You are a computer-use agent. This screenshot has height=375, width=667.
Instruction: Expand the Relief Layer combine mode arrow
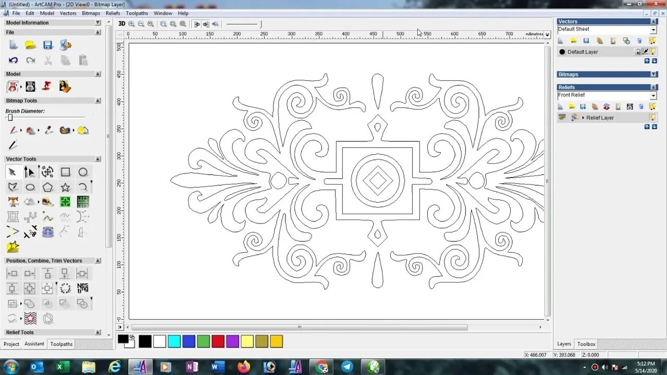pyautogui.click(x=583, y=118)
